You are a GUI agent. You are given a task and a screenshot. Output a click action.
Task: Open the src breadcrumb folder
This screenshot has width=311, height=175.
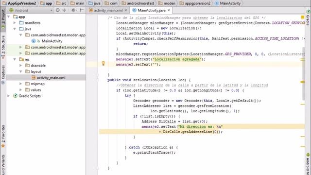61,3
